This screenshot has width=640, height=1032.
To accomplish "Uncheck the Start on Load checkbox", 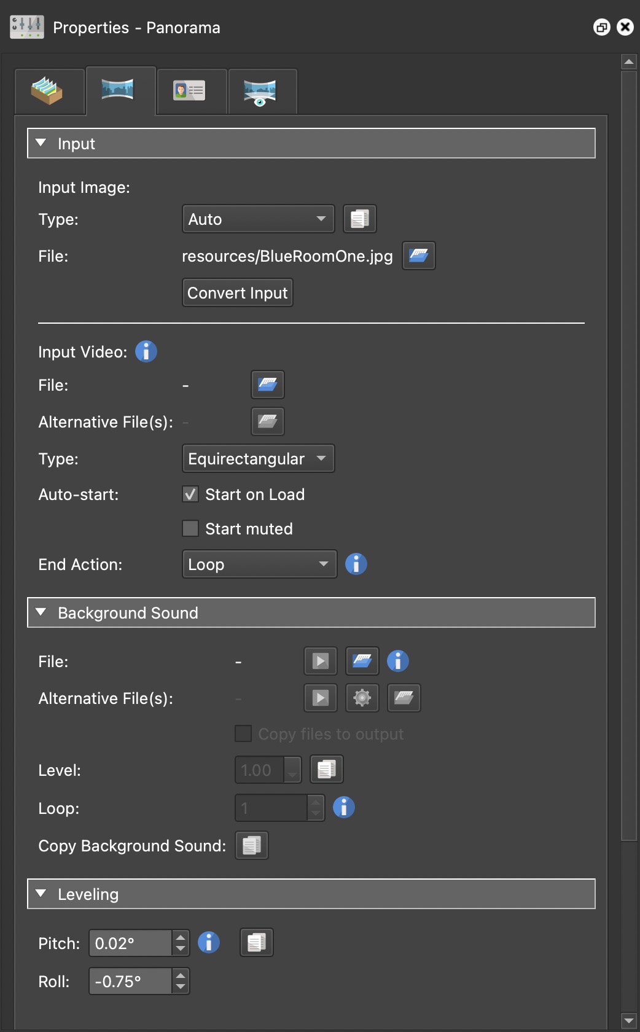I will click(190, 495).
